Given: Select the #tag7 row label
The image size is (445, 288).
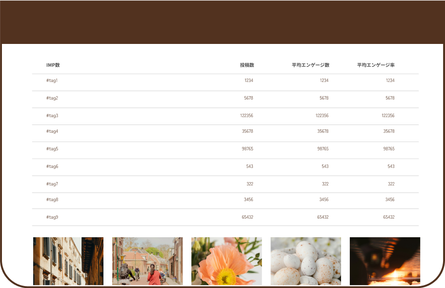Looking at the screenshot, I should (52, 184).
